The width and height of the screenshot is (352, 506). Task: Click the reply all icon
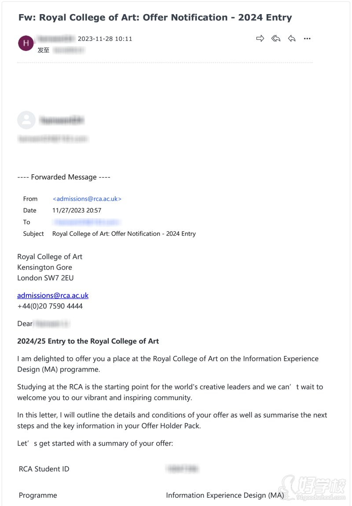tap(276, 39)
